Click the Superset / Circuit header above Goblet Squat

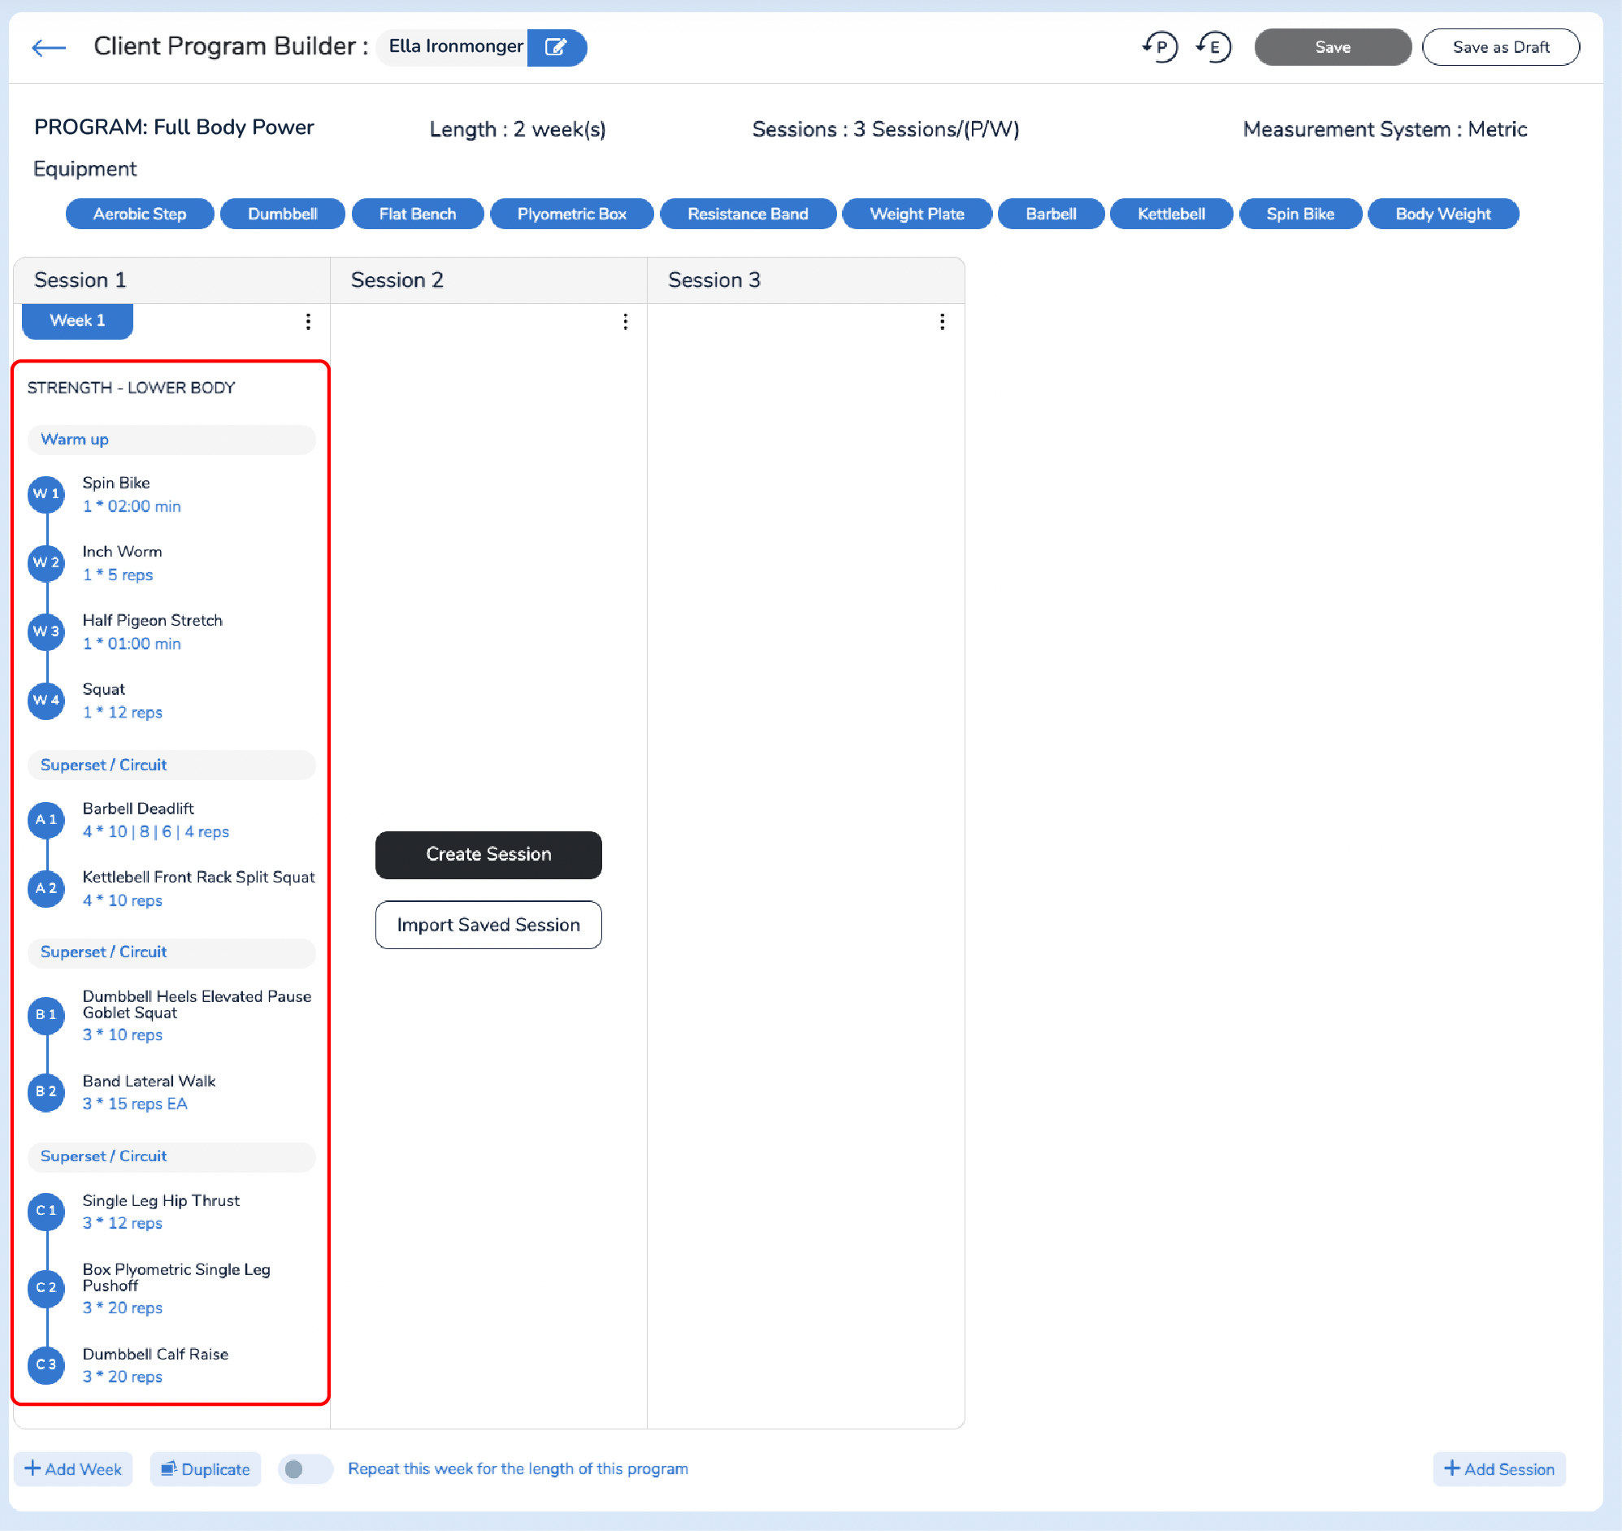click(172, 953)
